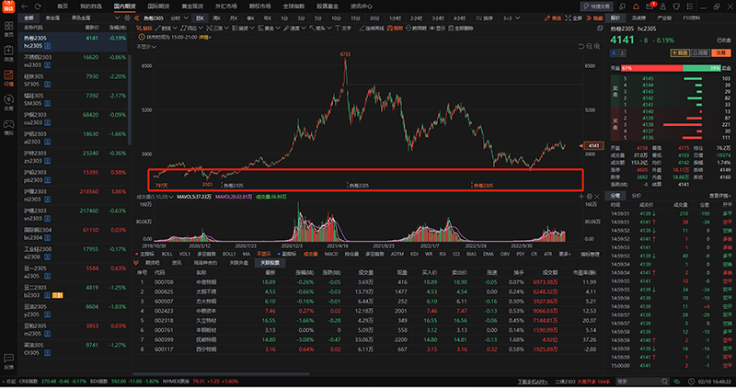Screen dimensions: 736x388
Task: Click the 全屏 fullscreen icon
Action: (x=574, y=17)
